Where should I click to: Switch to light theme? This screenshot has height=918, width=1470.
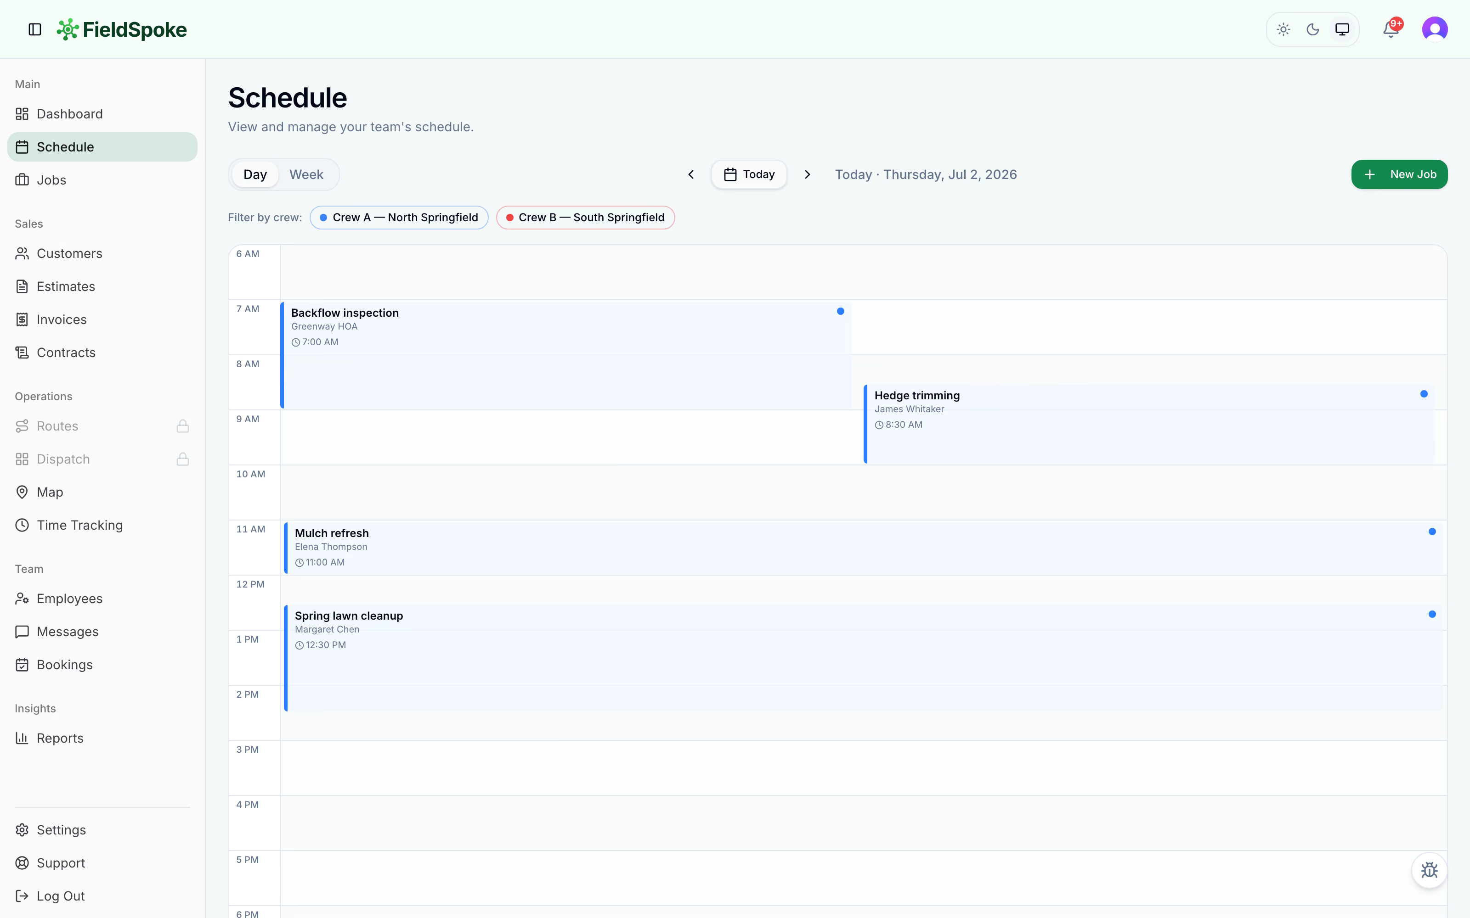tap(1283, 29)
